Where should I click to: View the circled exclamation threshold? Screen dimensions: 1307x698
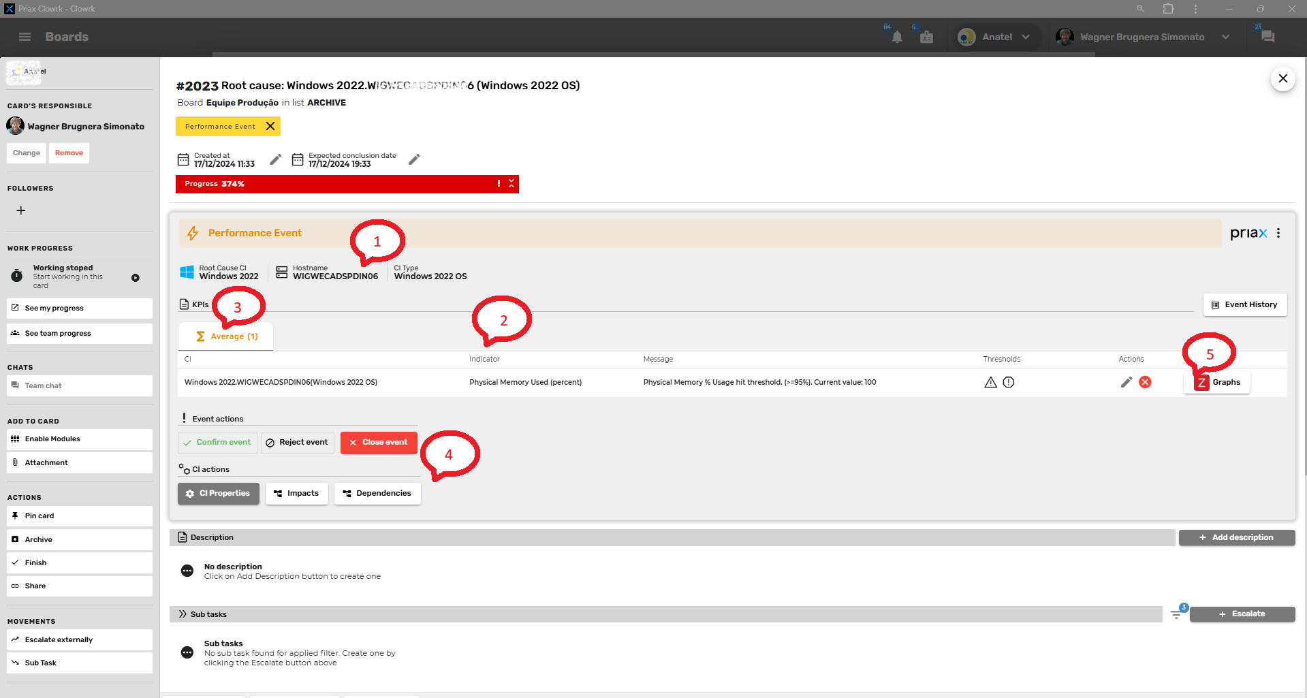(1009, 382)
